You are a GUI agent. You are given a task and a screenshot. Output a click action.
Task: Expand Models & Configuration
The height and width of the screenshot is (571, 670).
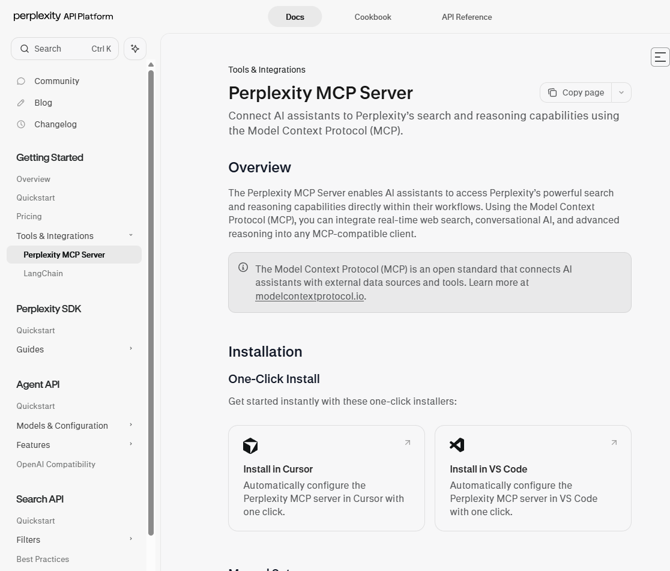[x=131, y=426]
